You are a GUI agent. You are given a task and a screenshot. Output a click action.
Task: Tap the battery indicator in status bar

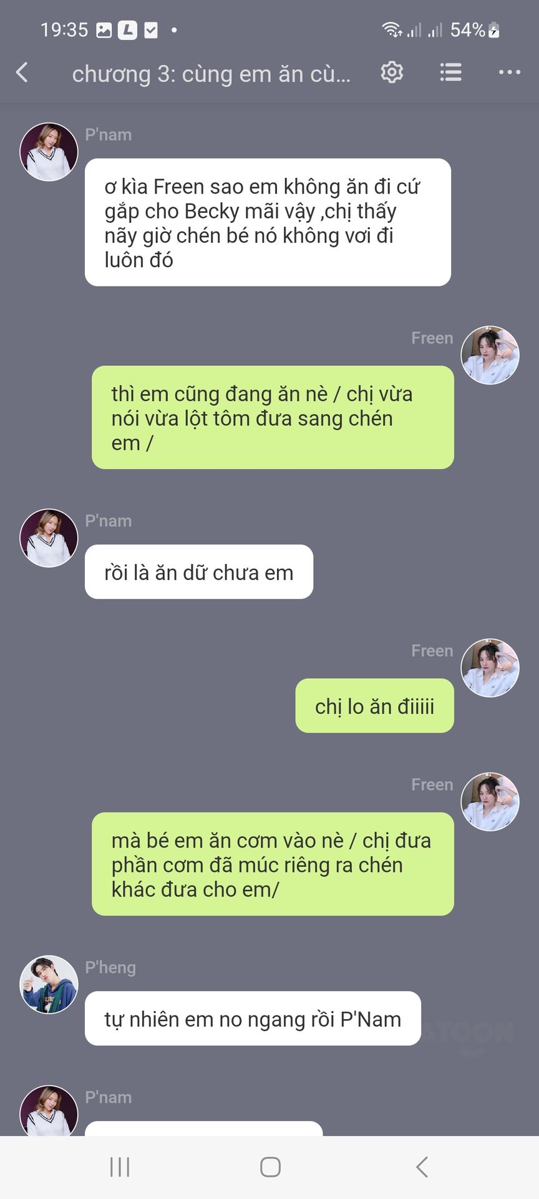[493, 29]
